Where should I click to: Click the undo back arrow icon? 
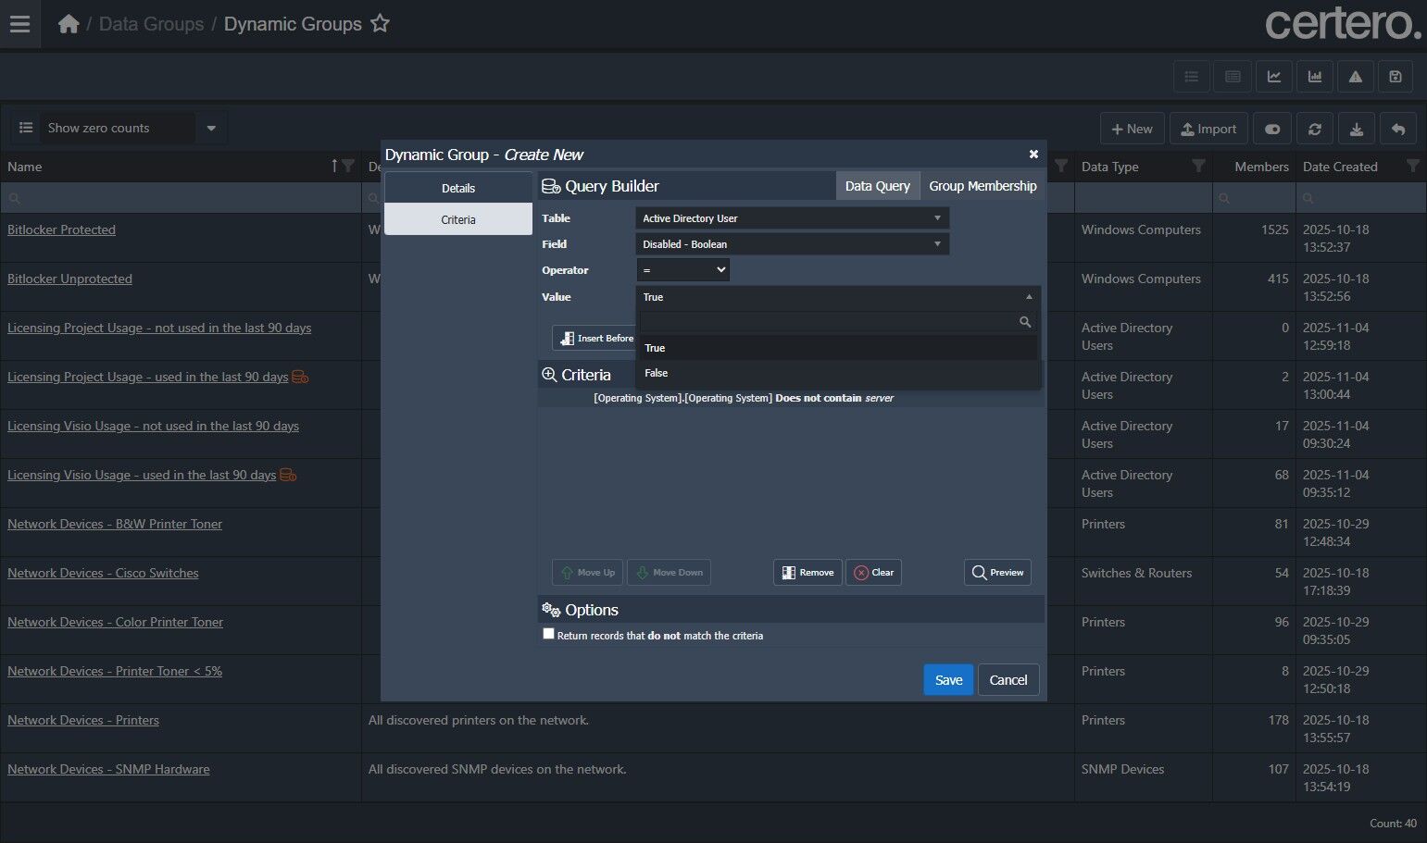tap(1398, 130)
